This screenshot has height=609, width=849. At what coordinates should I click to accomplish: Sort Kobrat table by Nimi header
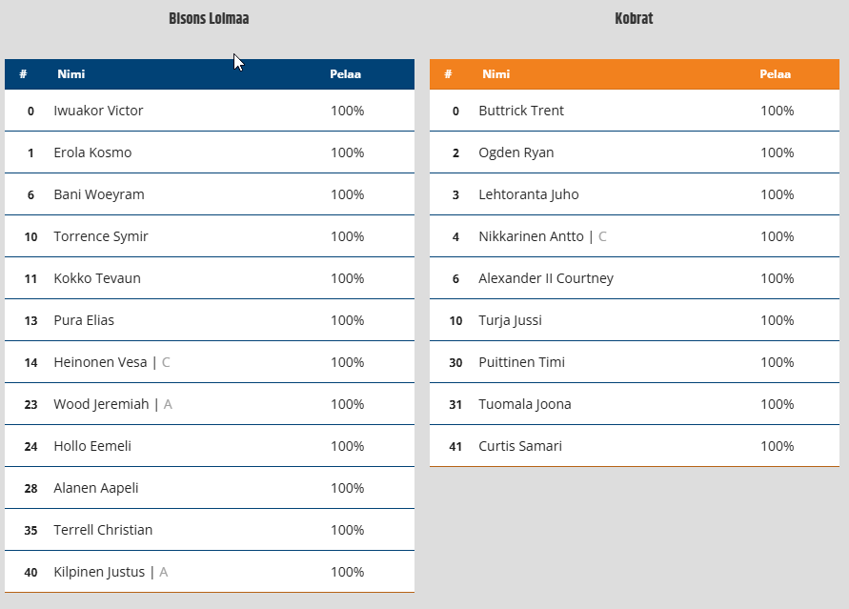tap(495, 74)
